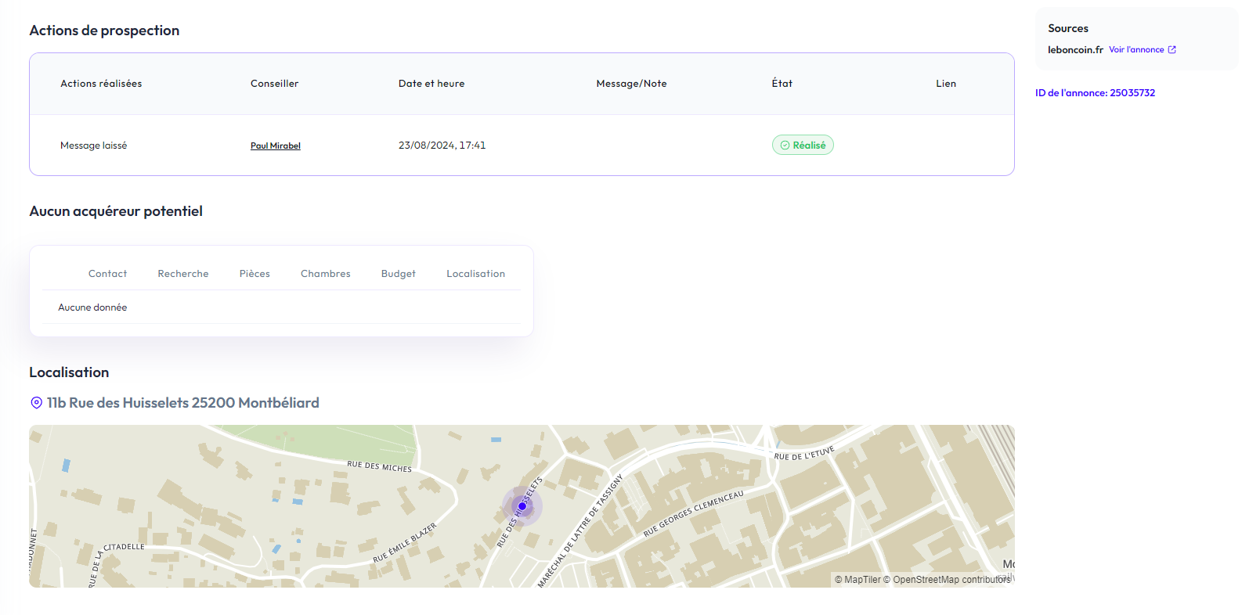The height and width of the screenshot is (615, 1260).
Task: Click the 11b Rue des Huisselets address
Action: click(x=182, y=403)
